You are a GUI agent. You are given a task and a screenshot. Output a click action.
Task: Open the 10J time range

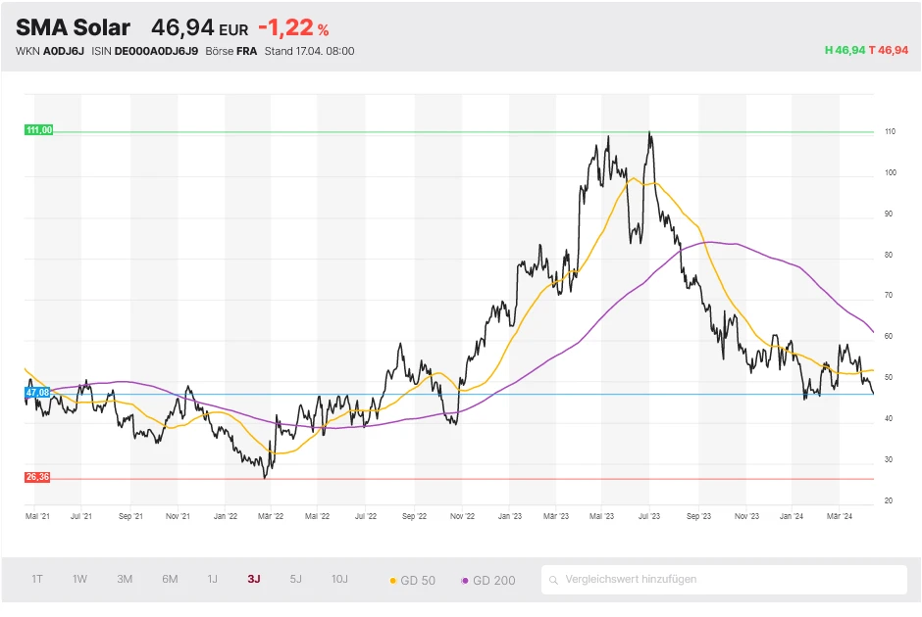click(x=339, y=579)
